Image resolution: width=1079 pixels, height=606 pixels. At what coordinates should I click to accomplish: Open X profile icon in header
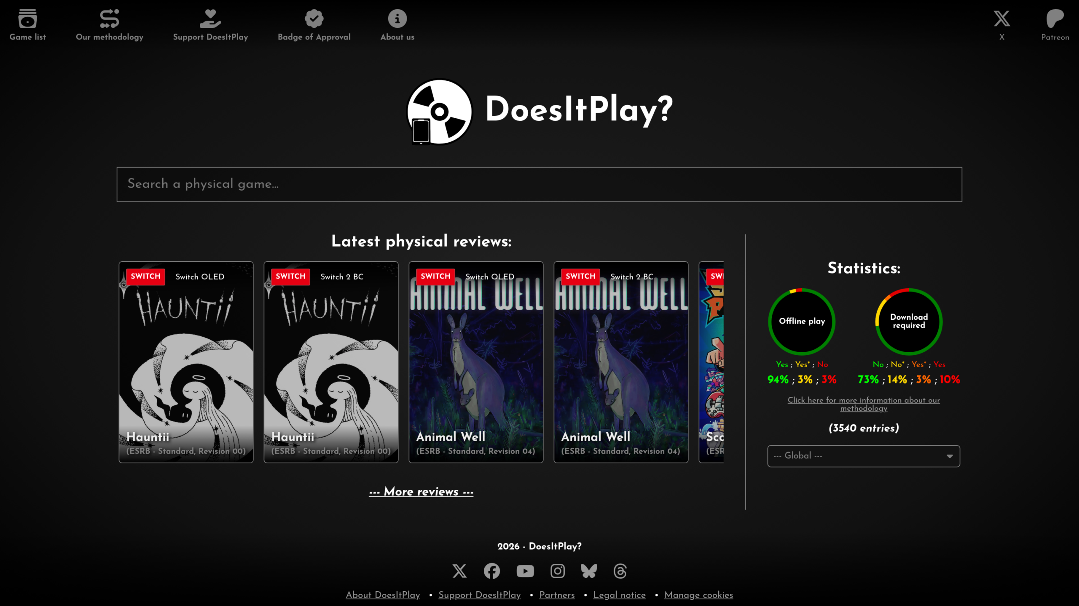[1002, 19]
